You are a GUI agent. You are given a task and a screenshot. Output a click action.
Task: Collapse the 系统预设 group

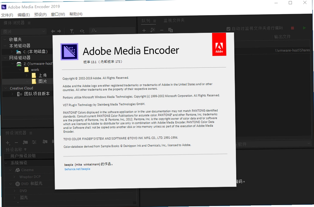click(6, 163)
